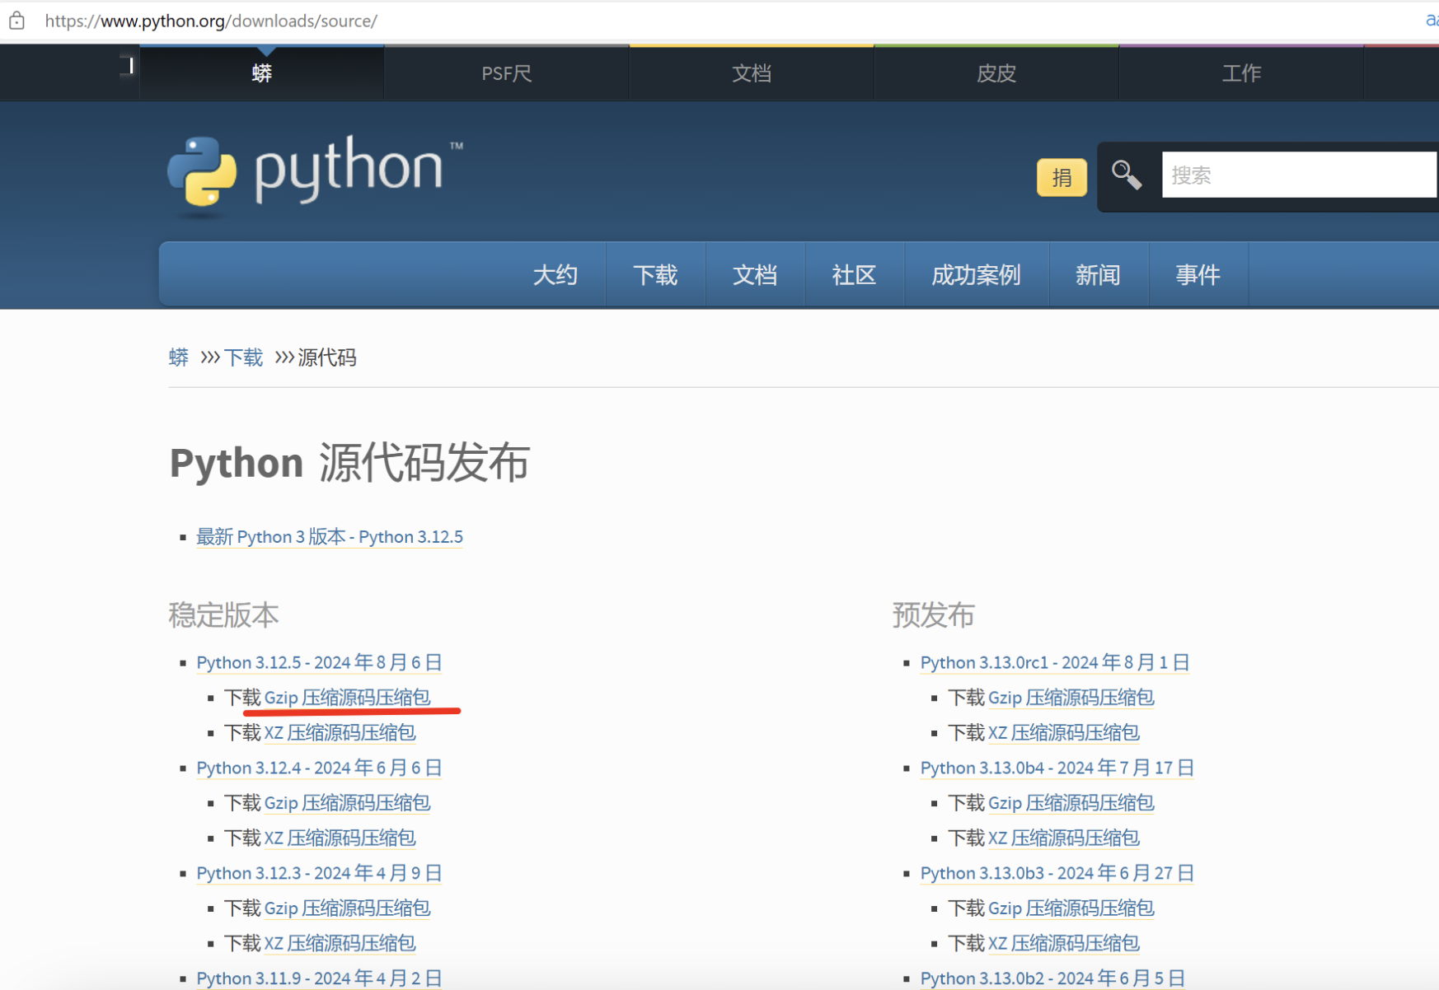Download Gzip source tarball for Python 3.12.4
The image size is (1439, 990).
347,802
